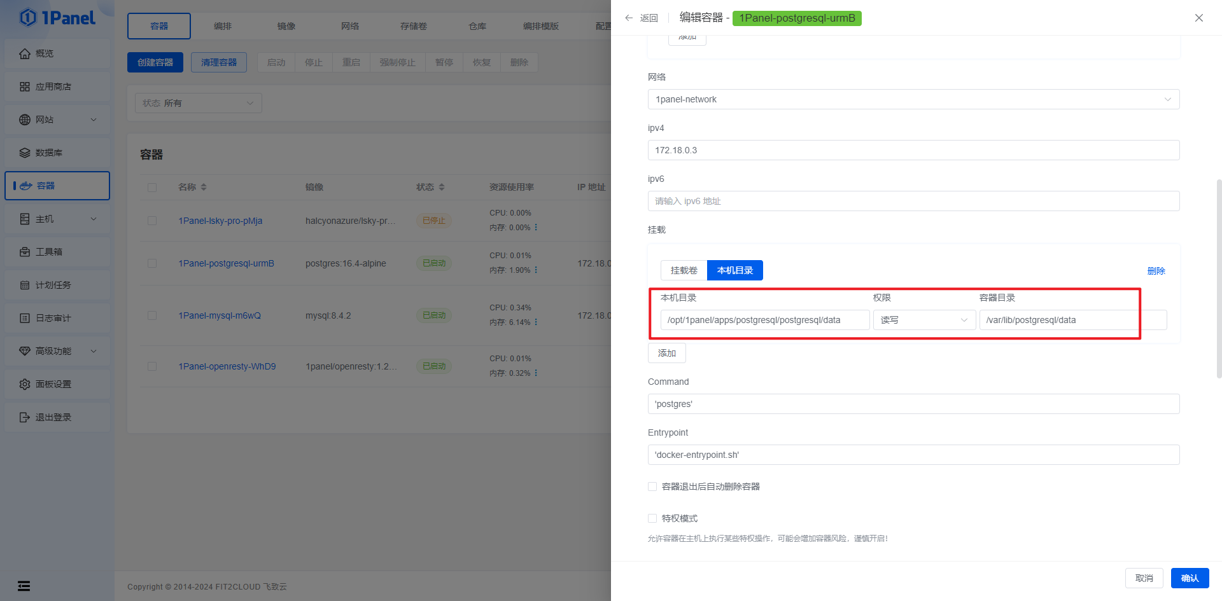
Task: Click 添加 below the mount section
Action: 667,353
